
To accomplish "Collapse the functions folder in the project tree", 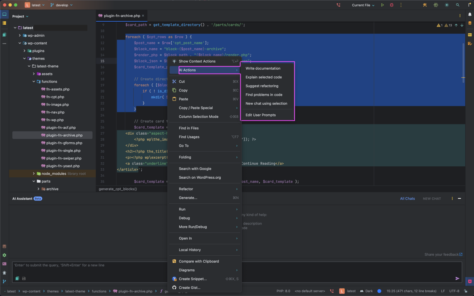I will [x=34, y=81].
